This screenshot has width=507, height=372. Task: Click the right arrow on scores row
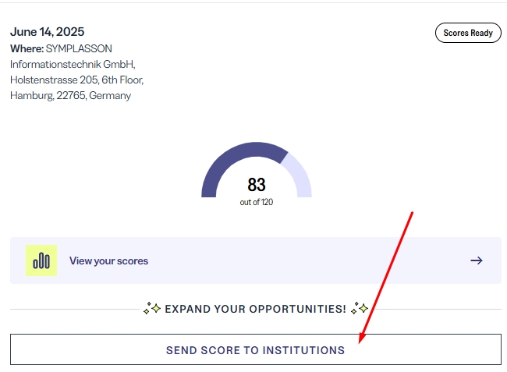[x=477, y=260]
